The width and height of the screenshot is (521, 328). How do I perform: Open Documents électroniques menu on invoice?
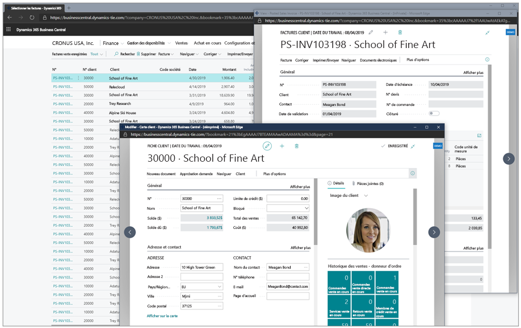pyautogui.click(x=378, y=60)
